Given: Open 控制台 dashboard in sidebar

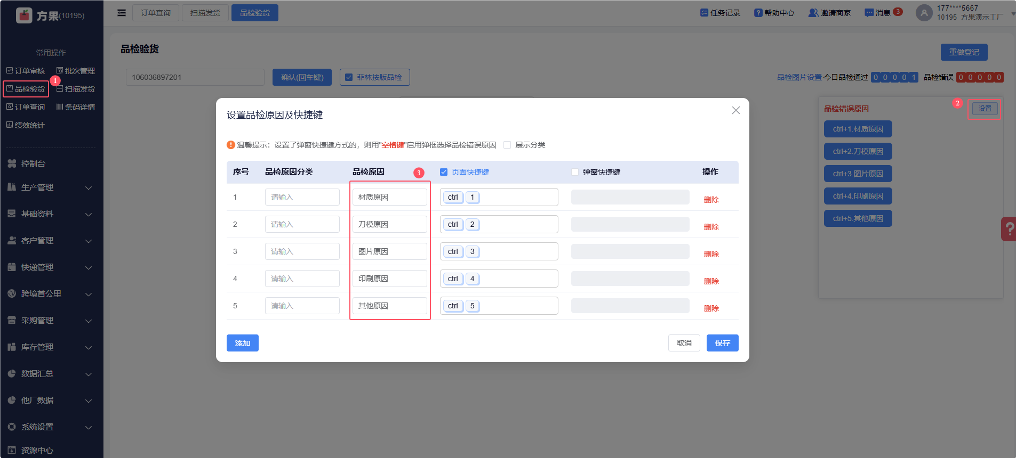Looking at the screenshot, I should click(33, 164).
